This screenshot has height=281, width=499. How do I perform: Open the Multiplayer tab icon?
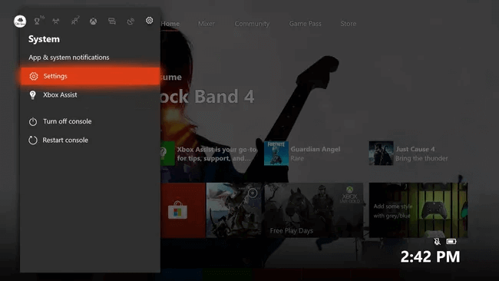pyautogui.click(x=56, y=21)
